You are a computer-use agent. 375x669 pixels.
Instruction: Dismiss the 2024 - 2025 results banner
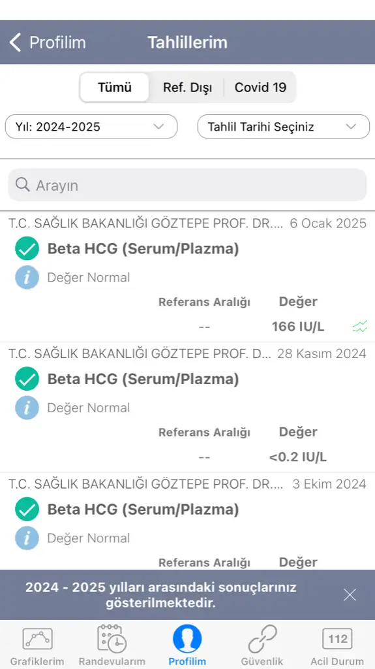(x=350, y=595)
